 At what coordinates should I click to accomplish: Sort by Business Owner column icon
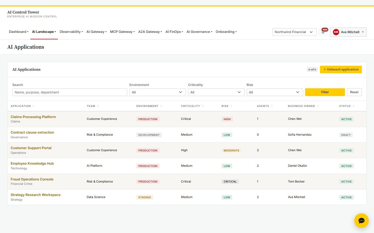318,106
